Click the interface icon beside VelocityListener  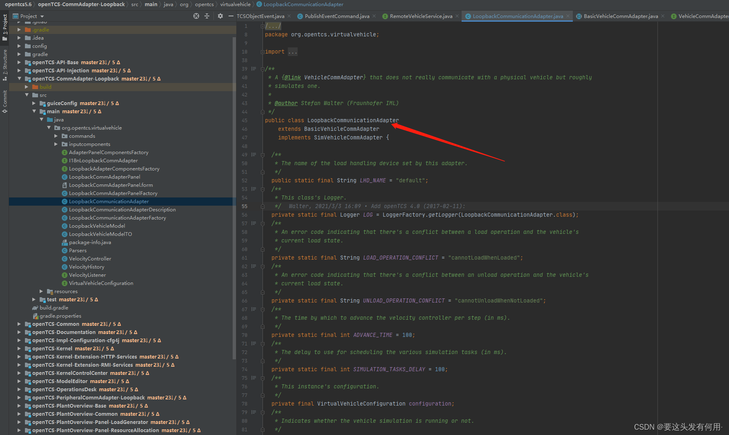pyautogui.click(x=65, y=275)
